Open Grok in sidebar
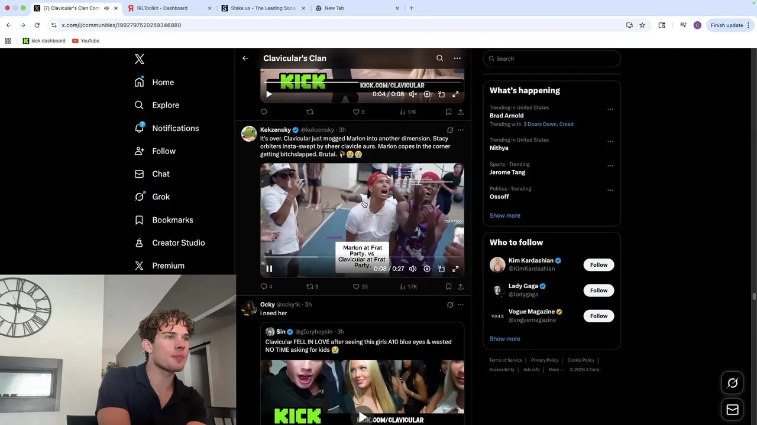 [152, 197]
